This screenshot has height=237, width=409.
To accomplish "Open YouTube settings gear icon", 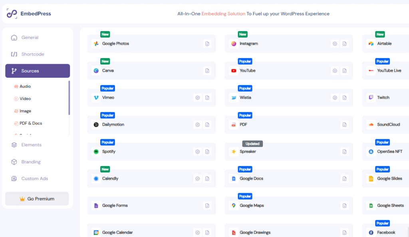I will coord(335,71).
